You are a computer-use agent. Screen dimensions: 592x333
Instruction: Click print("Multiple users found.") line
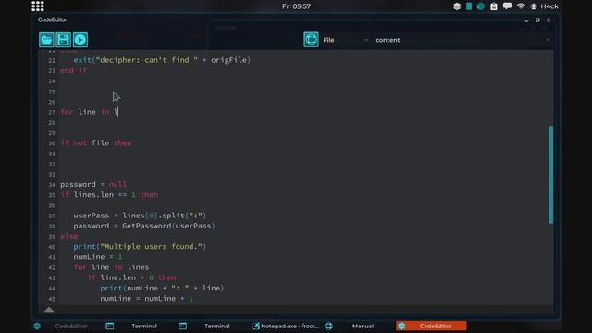tap(140, 247)
